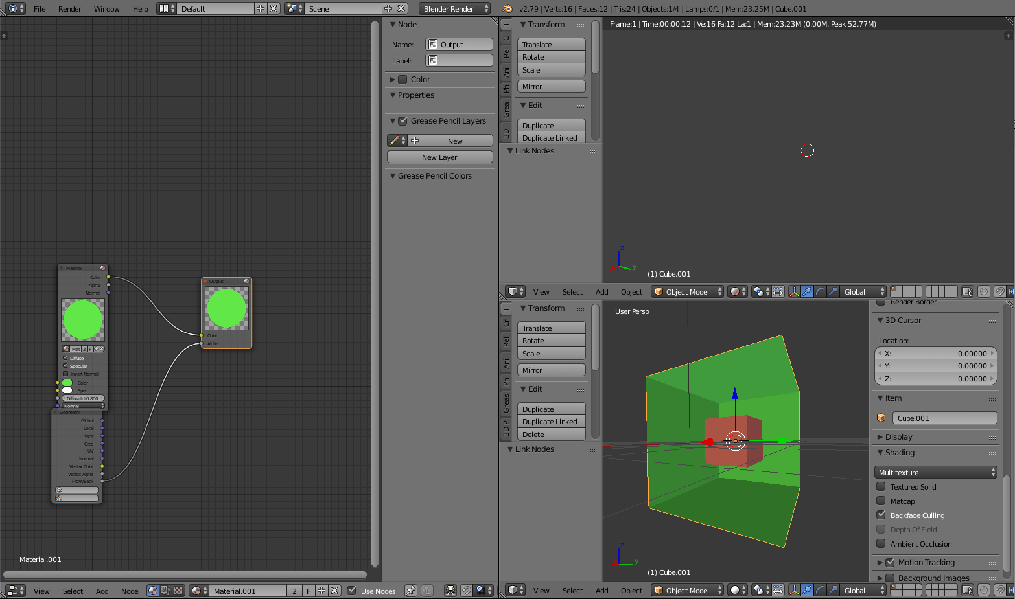Click Translate button in upper tool shelf
Screen dimensions: 1015x599
click(x=552, y=45)
